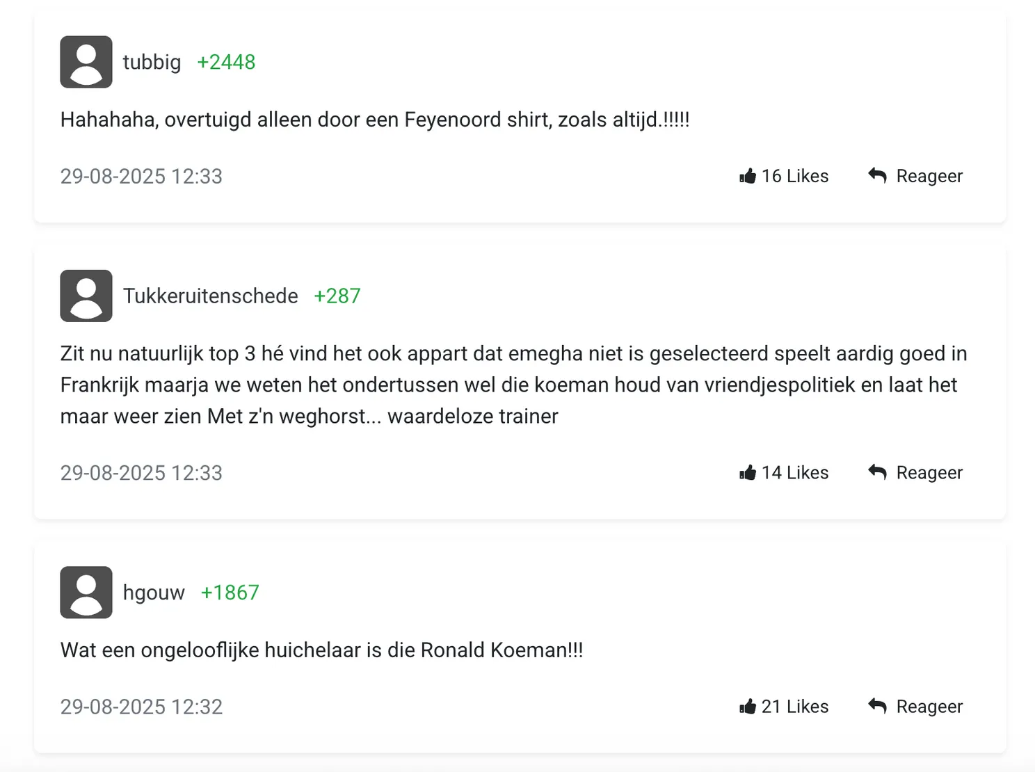Click the +287 score beside Tukkeruitenschede
Viewport: 1035px width, 772px height.
[x=337, y=295]
